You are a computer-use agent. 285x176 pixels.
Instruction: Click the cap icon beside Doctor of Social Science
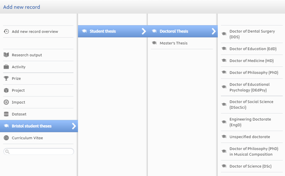[x=224, y=105]
